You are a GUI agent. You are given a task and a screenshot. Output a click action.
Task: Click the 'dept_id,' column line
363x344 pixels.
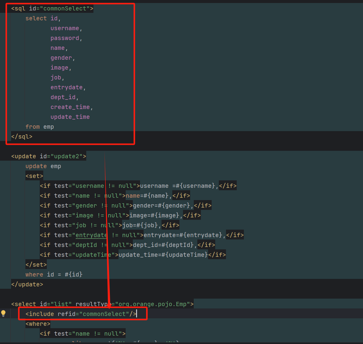[64, 97]
